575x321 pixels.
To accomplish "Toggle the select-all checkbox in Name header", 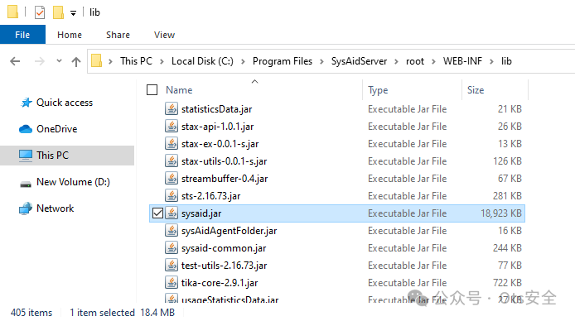I will pyautogui.click(x=152, y=89).
